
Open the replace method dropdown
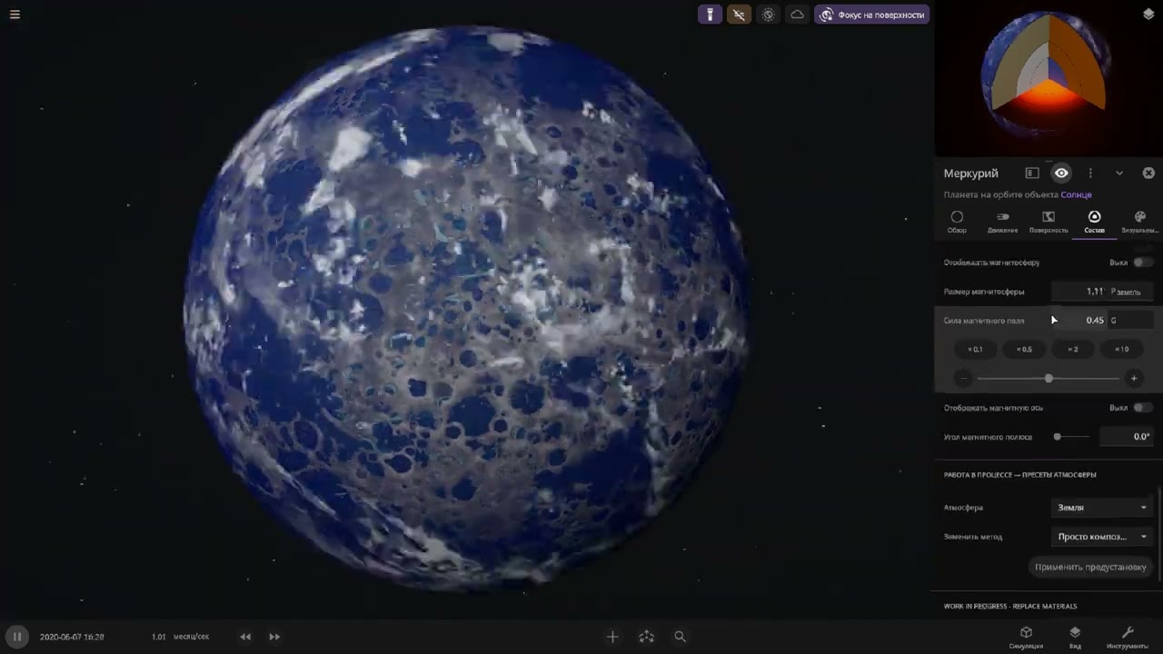(1102, 537)
